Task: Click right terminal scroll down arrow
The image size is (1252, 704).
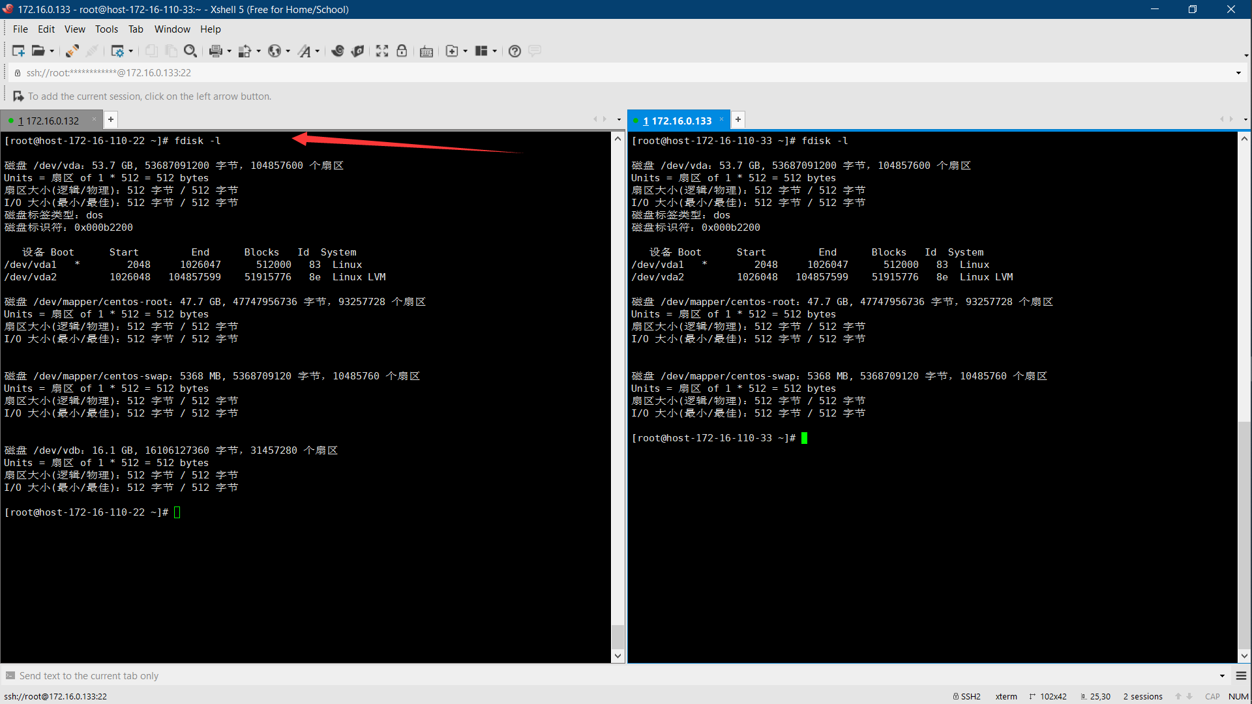Action: [x=1244, y=656]
